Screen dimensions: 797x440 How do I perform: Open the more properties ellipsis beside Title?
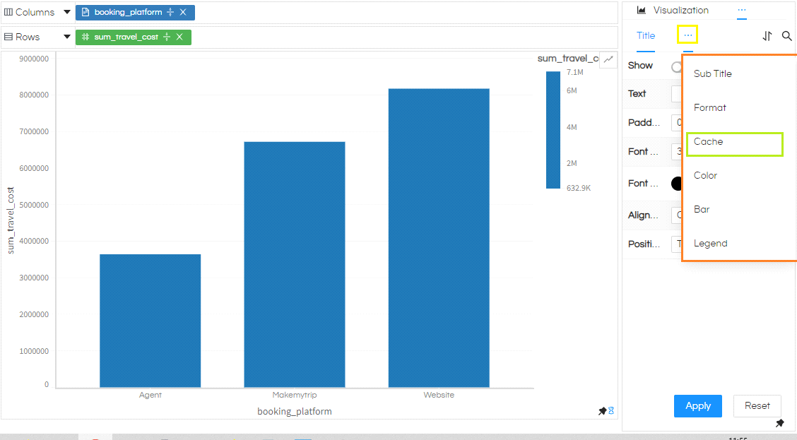(687, 35)
